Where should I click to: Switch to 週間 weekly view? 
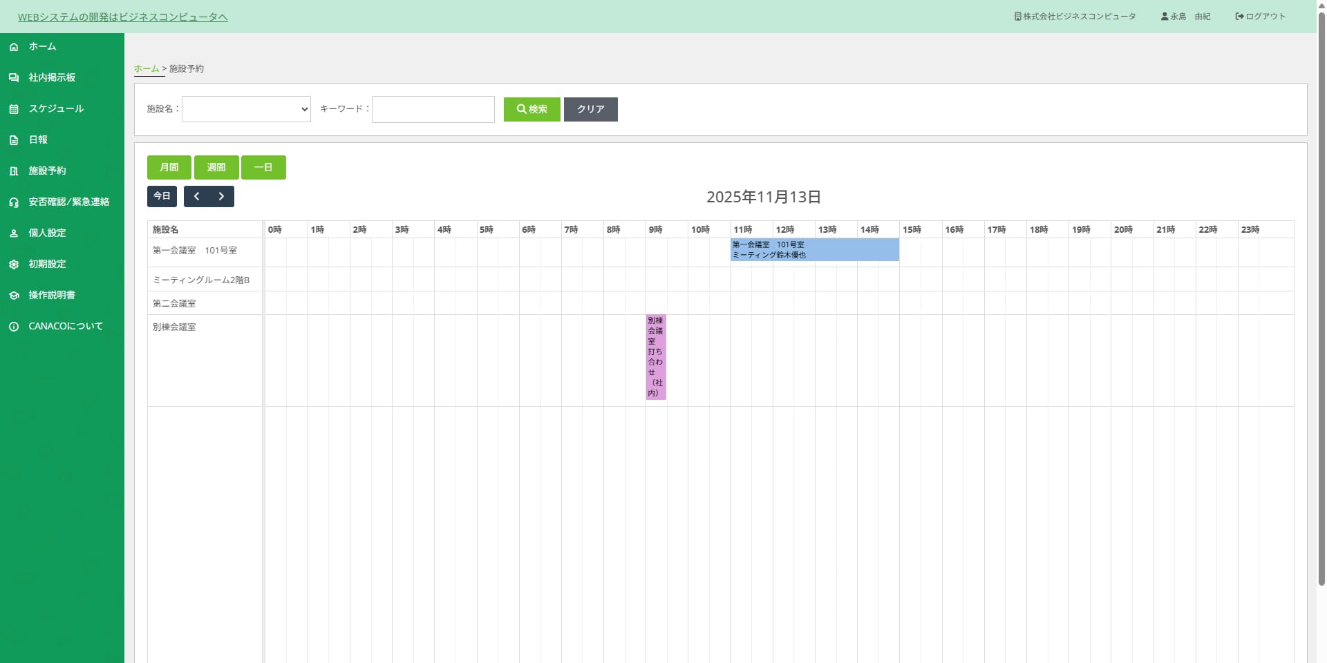click(216, 167)
